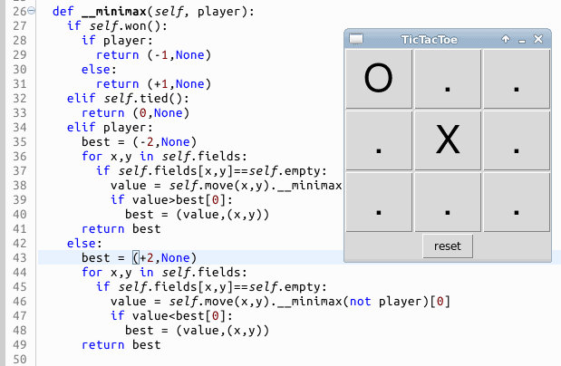Close the TicTacToe window
The height and width of the screenshot is (366, 561).
tap(538, 40)
